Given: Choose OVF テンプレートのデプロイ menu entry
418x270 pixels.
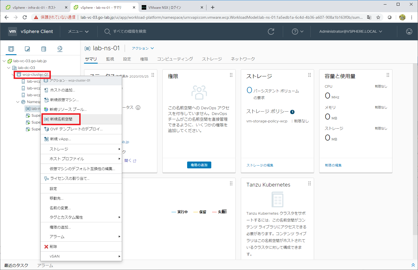Looking at the screenshot, I should (x=81, y=129).
